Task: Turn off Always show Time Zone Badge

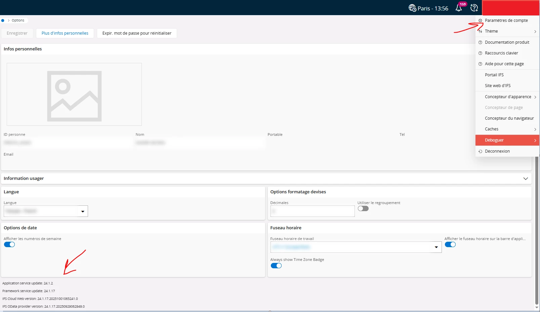Action: click(x=276, y=266)
